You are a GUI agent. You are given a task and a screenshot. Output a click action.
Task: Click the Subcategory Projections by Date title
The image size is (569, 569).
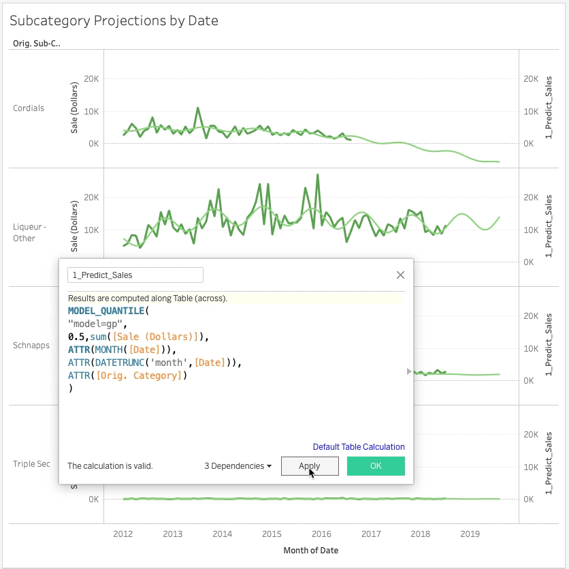tap(114, 20)
